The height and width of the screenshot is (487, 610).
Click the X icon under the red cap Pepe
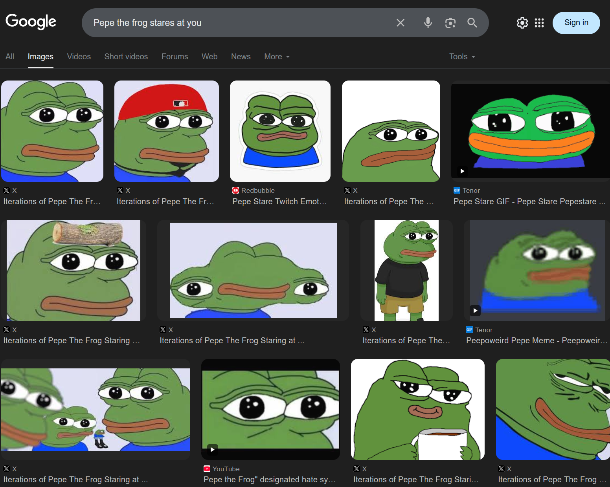[x=120, y=190]
